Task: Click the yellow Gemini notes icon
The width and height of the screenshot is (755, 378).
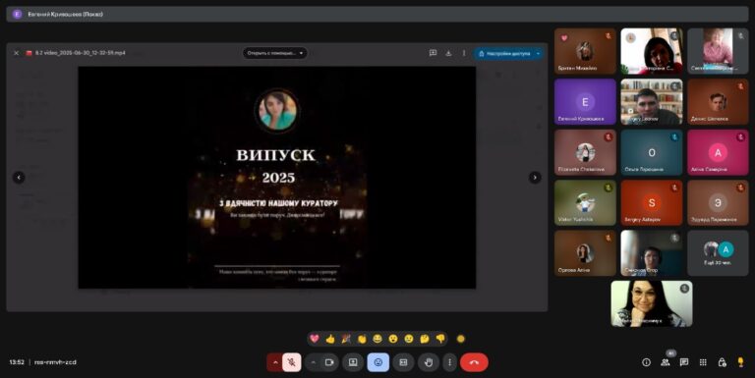Action: (x=740, y=362)
